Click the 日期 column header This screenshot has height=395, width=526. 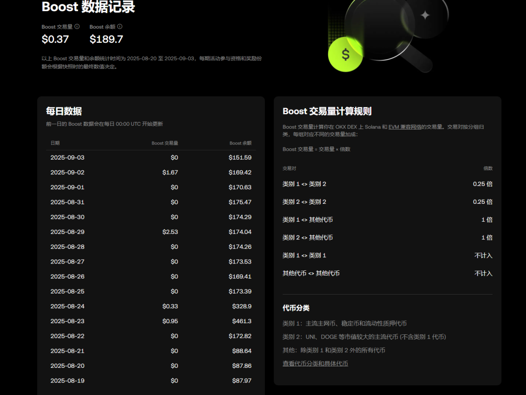pos(55,143)
